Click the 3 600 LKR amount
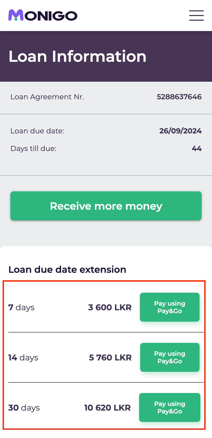Viewport: 212px width, 438px height. click(110, 307)
